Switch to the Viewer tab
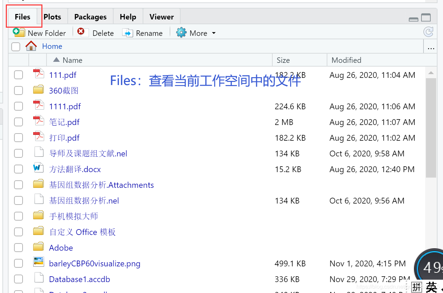 point(161,17)
